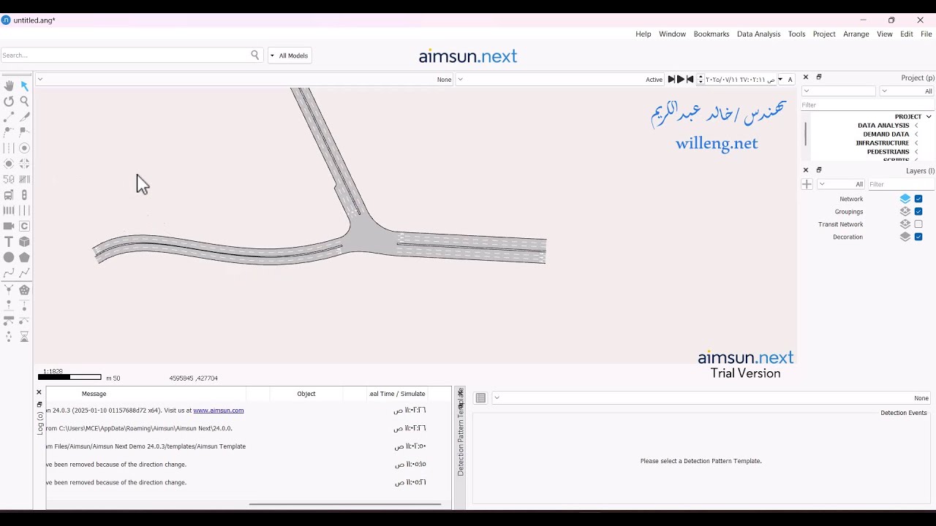Open the Project panel All dropdown

tap(907, 91)
